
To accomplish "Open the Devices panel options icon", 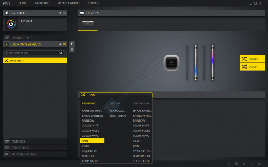I will (261, 13).
